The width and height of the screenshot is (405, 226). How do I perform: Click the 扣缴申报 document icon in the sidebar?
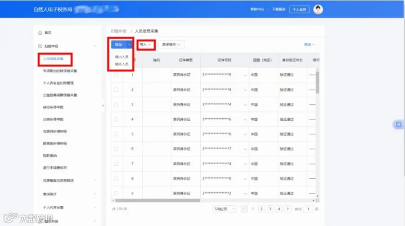40,46
